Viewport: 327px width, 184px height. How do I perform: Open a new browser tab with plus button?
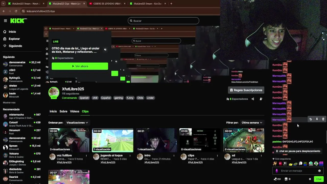click(x=171, y=4)
